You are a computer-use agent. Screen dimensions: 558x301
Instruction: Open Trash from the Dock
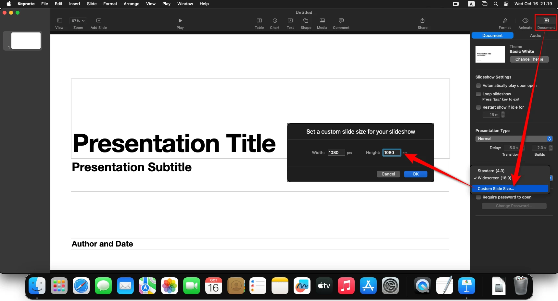[x=521, y=285]
